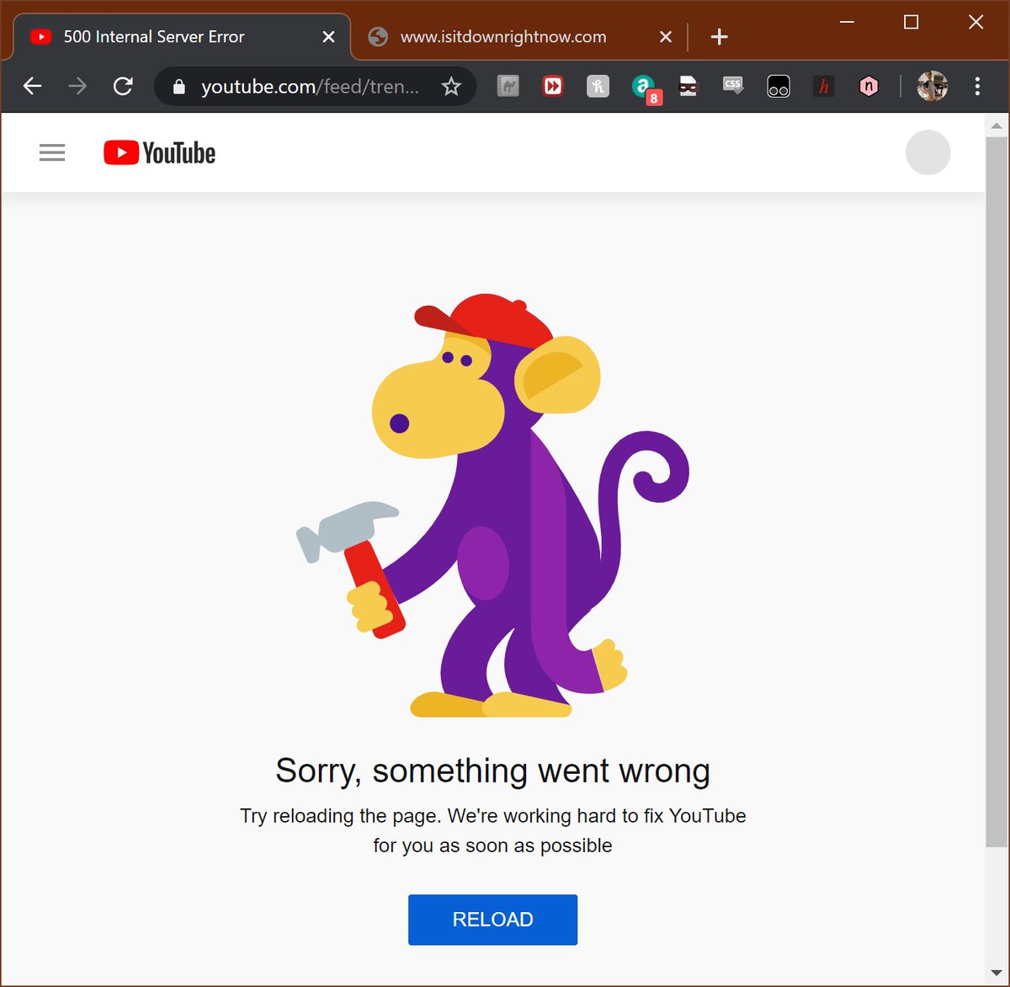Open the Honey extension icon
This screenshot has width=1010, height=987.
598,86
